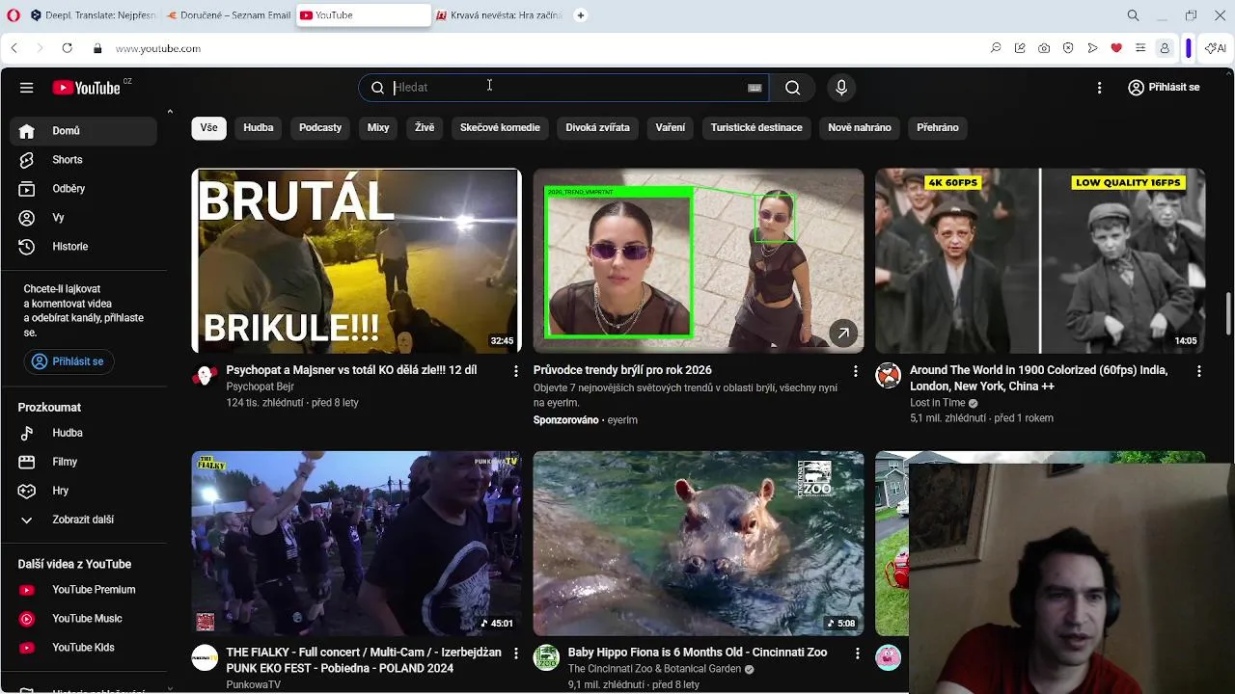This screenshot has width=1235, height=694.
Task: Click the YouTube logo
Action: pos(86,88)
